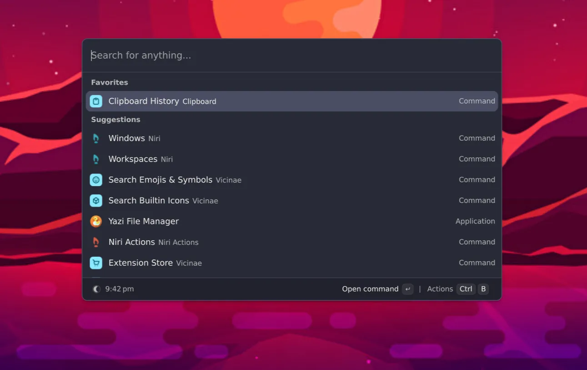Click 'Command' label on the Extension Store row
Viewport: 587px width, 370px height.
tap(477, 263)
